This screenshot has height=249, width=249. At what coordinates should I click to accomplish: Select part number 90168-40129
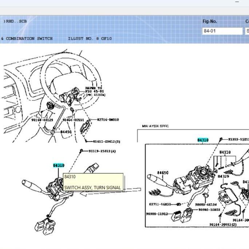(42, 120)
